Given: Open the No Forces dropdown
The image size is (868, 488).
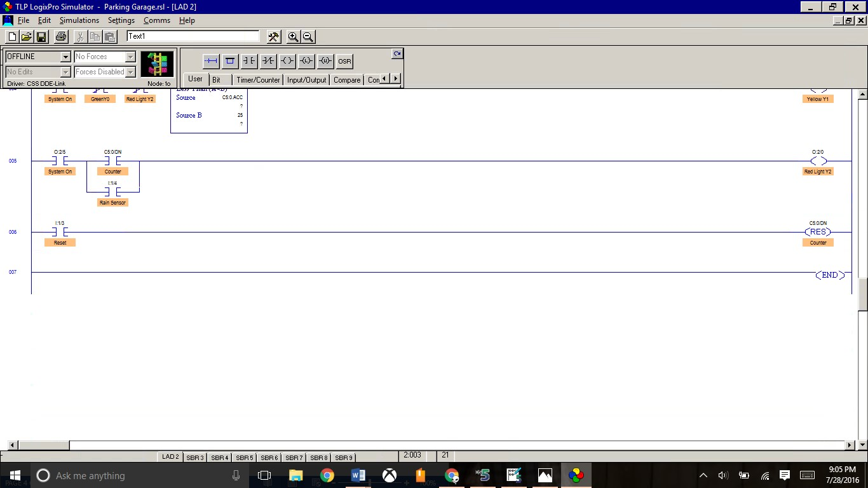Looking at the screenshot, I should (x=131, y=57).
